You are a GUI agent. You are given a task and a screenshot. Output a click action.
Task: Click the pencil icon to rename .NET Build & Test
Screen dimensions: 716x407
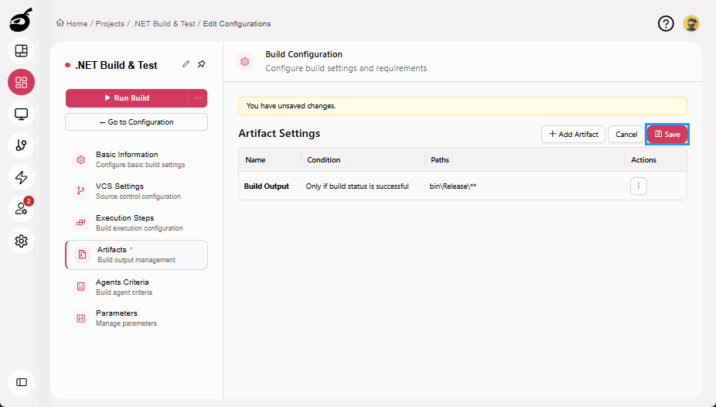[186, 64]
